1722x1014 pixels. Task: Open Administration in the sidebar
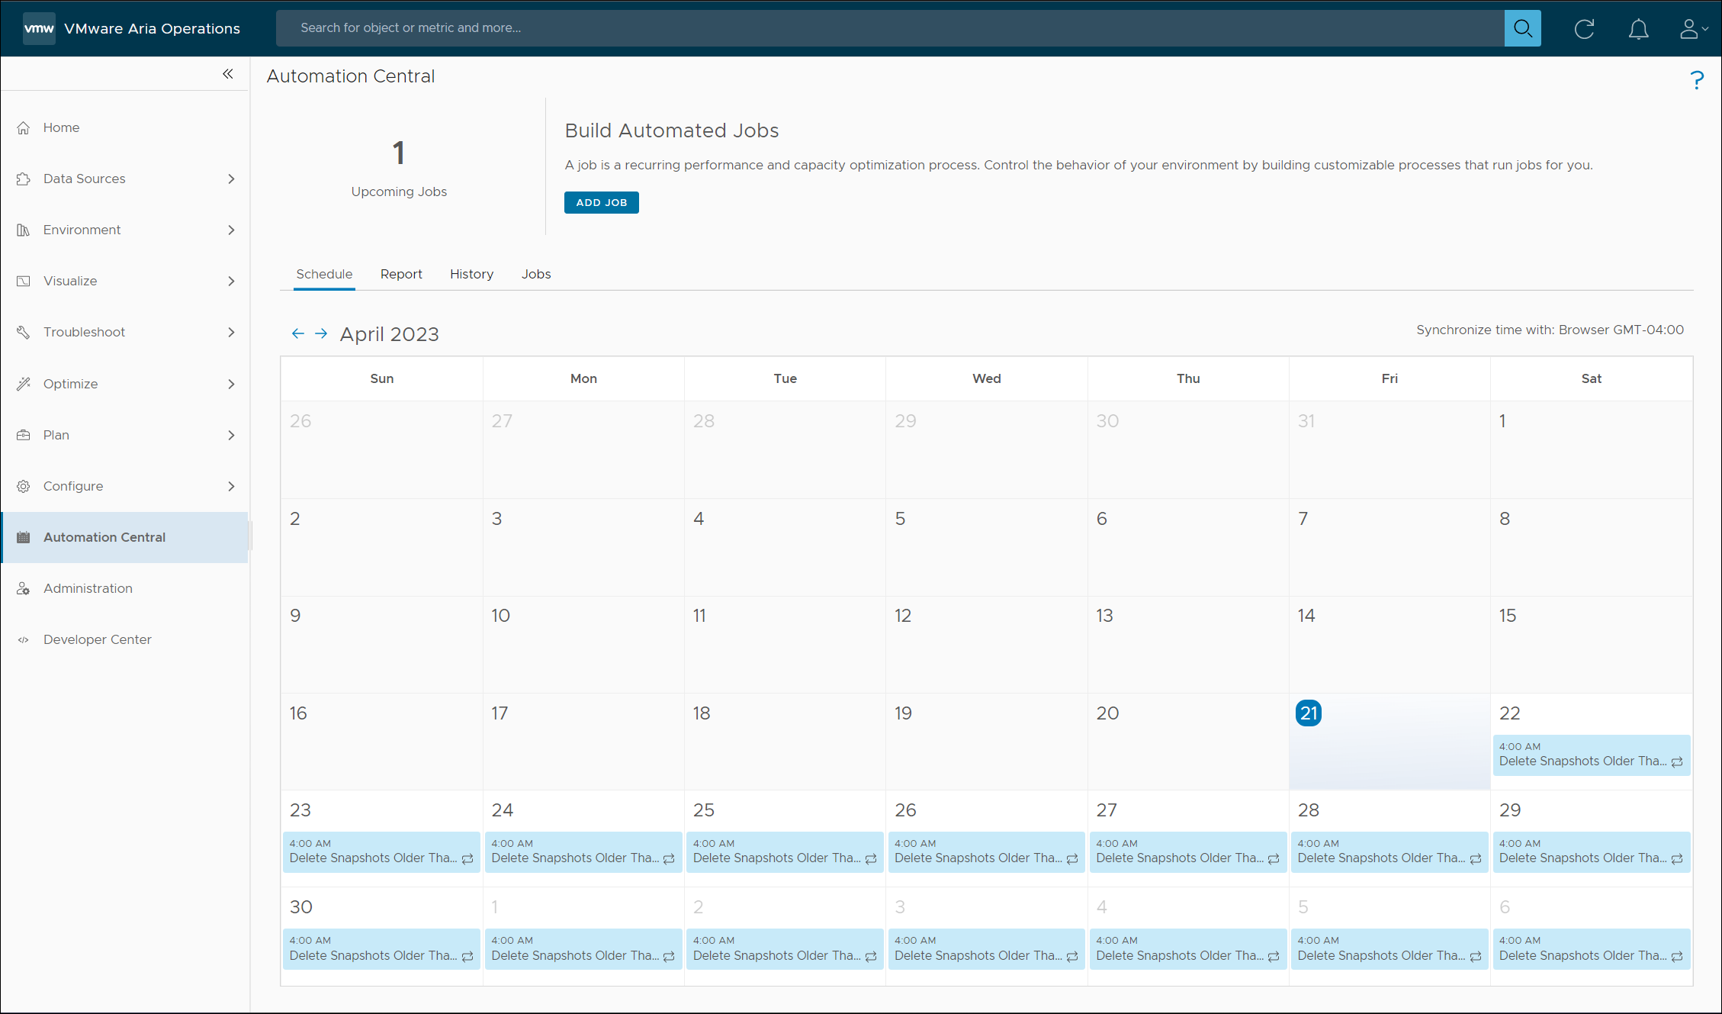point(88,588)
